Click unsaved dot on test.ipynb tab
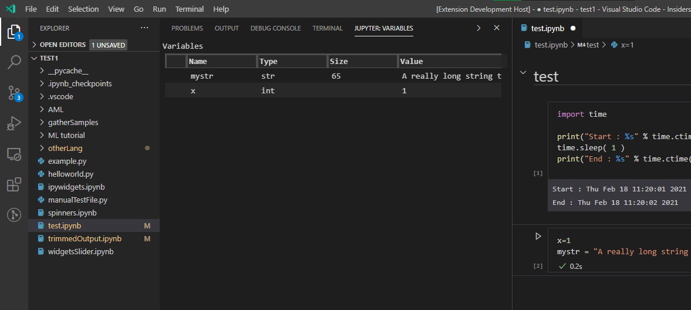The width and height of the screenshot is (691, 310). pos(573,28)
